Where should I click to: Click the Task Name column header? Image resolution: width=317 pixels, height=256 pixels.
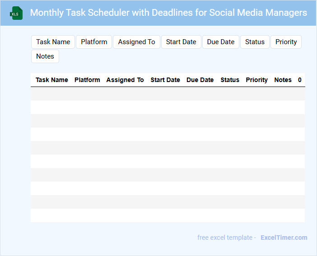pyautogui.click(x=52, y=80)
